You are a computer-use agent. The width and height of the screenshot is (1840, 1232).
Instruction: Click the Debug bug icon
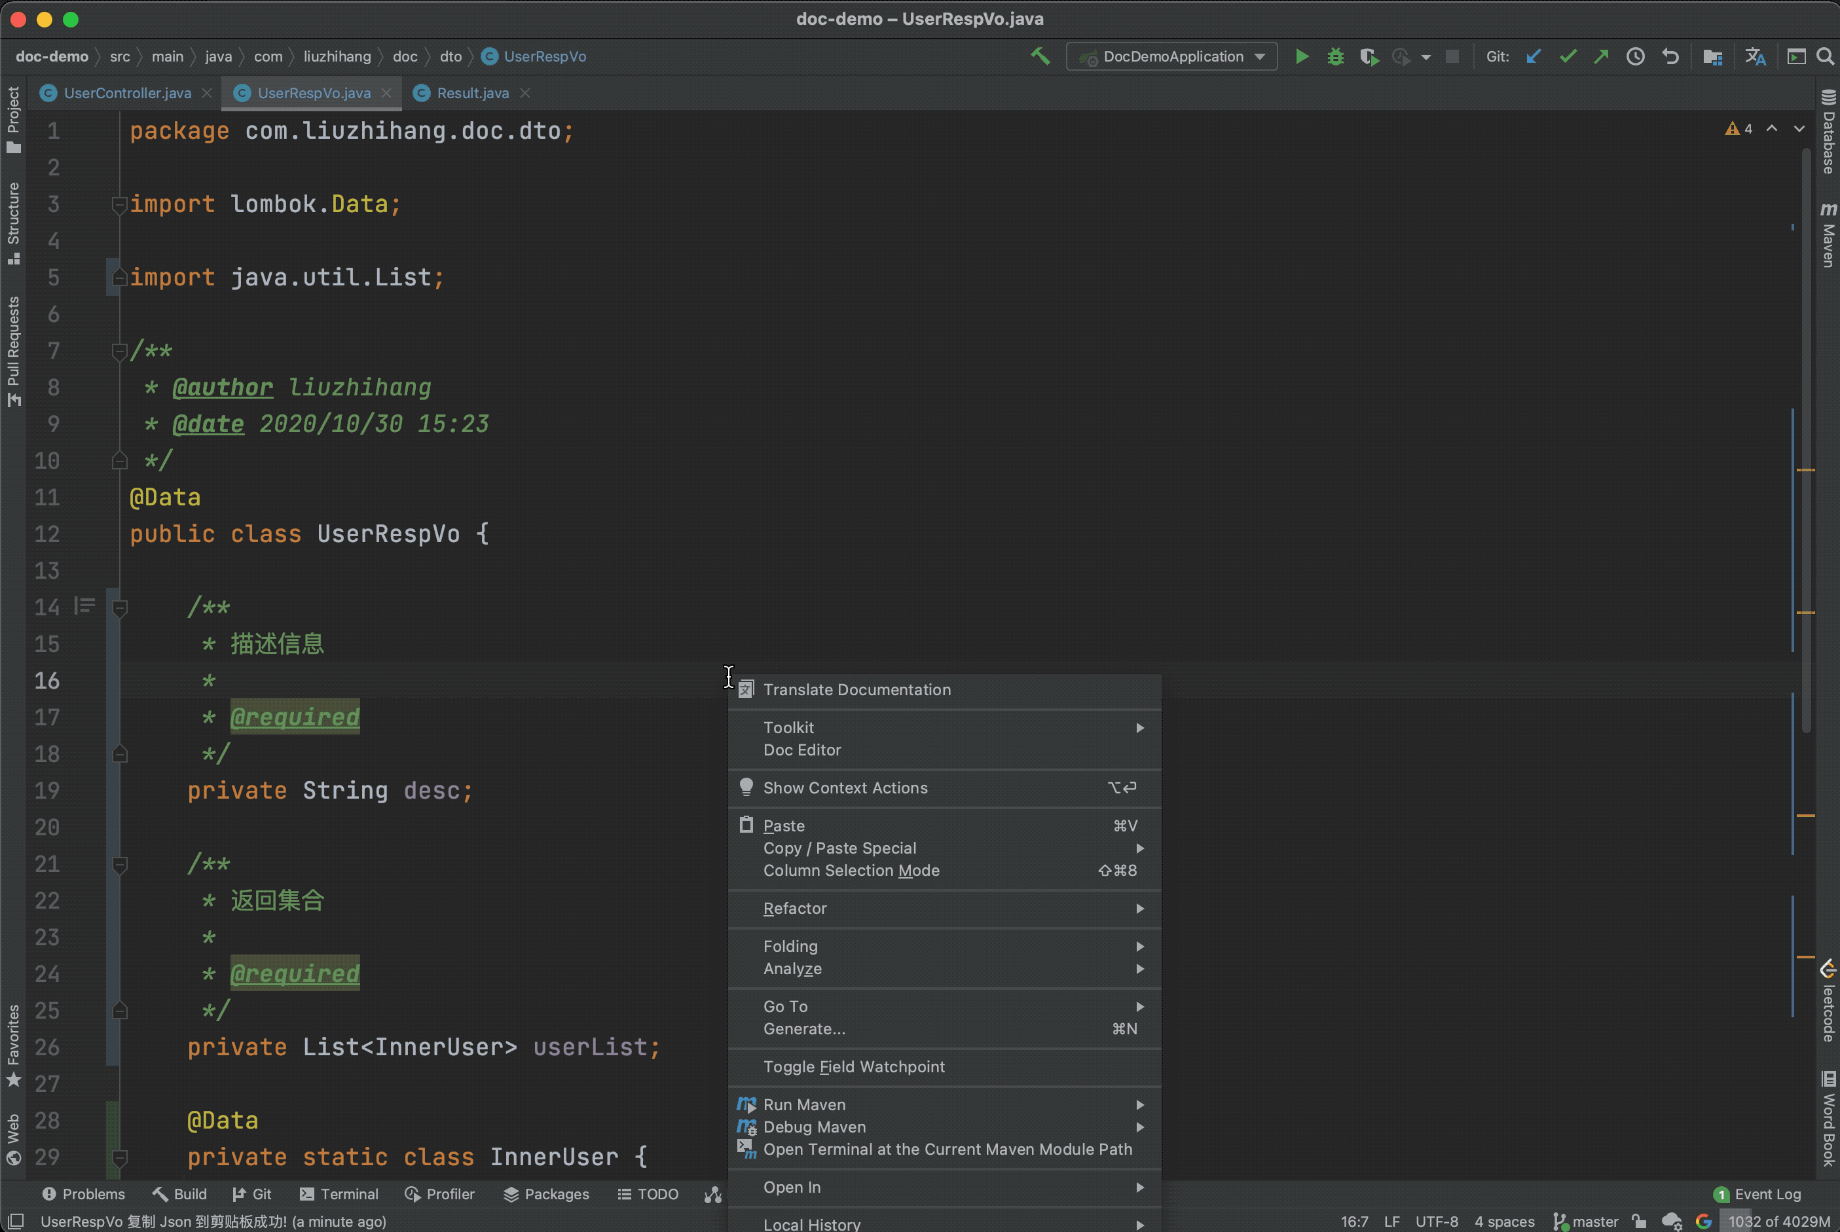[x=1334, y=56]
